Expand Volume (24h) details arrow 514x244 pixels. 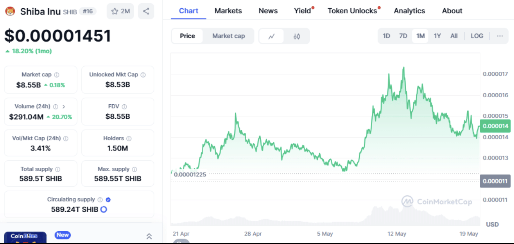tap(64, 107)
